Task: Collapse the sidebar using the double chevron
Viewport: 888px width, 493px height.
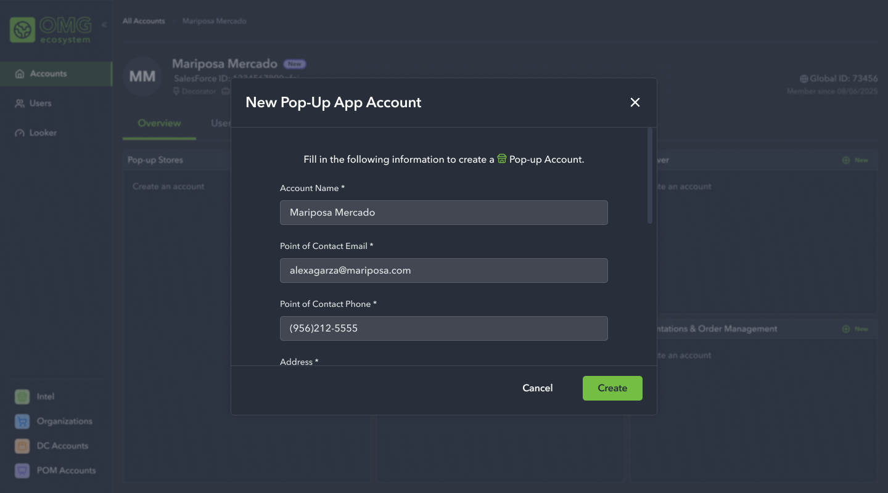Action: tap(104, 25)
